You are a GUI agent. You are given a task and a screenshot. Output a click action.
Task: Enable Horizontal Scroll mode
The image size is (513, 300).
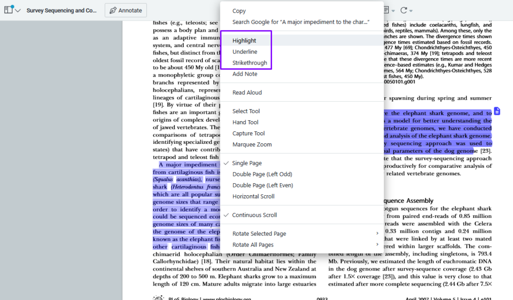point(253,196)
